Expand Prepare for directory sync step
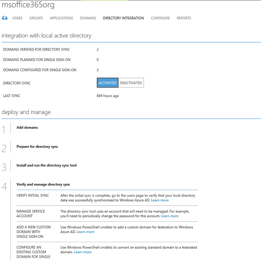 click(37, 146)
